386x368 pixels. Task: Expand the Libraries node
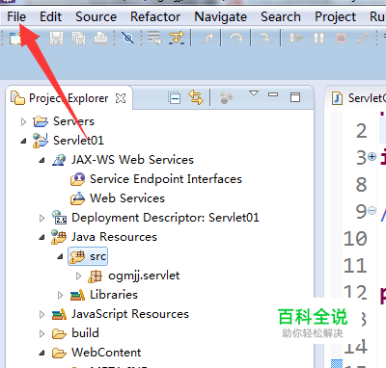tap(60, 295)
